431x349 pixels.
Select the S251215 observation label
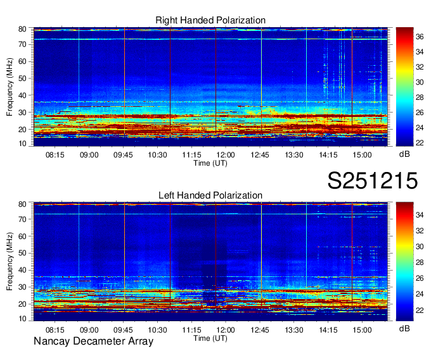click(x=372, y=181)
